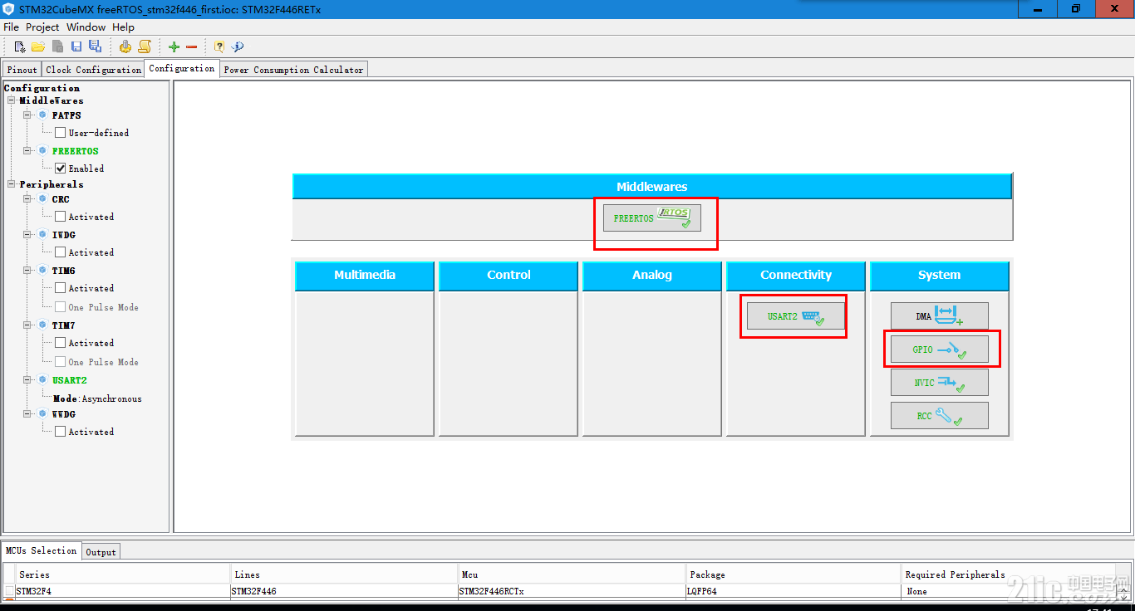
Task: Toggle the FATFS User-defined checkbox
Action: (x=61, y=133)
